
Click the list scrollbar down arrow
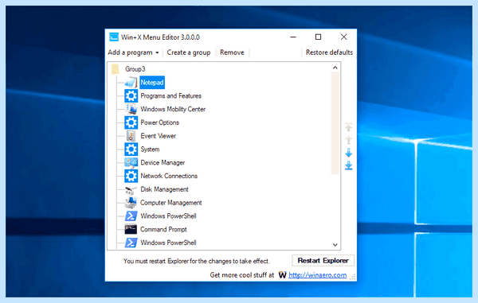335,245
